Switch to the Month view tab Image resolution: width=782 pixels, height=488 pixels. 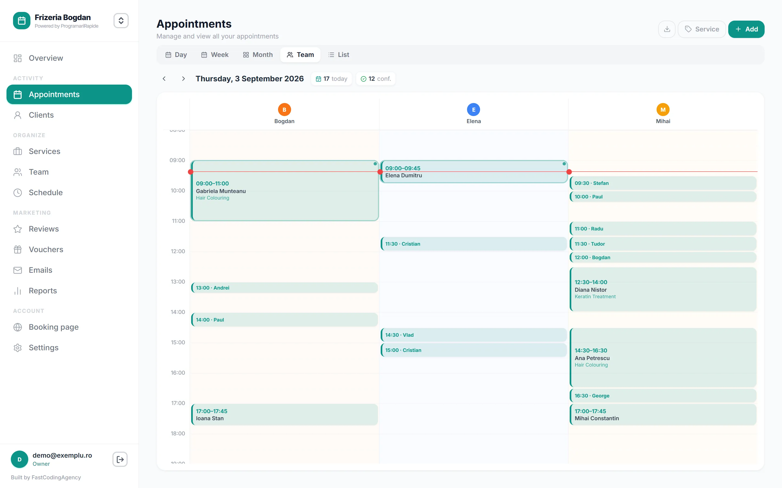point(258,55)
